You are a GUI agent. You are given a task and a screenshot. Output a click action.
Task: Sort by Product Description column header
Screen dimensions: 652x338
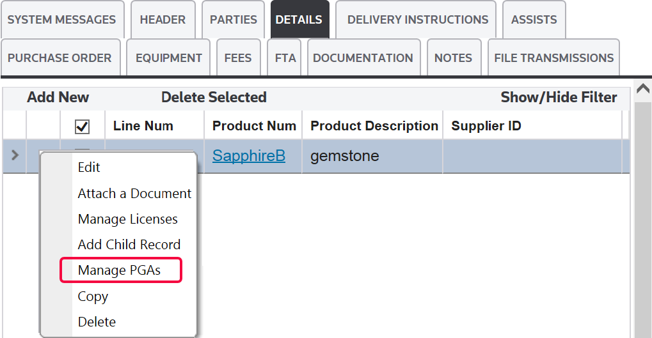[x=374, y=127]
